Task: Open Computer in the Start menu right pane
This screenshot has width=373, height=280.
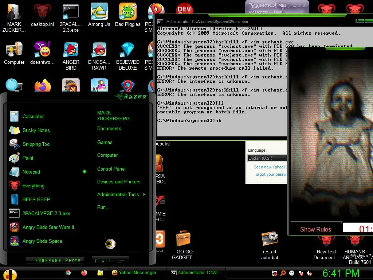Action: pos(107,155)
